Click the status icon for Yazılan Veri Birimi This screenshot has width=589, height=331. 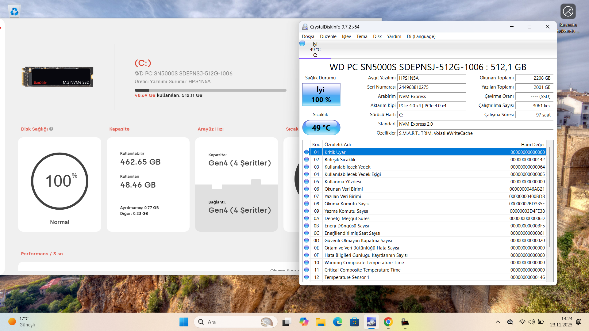306,196
